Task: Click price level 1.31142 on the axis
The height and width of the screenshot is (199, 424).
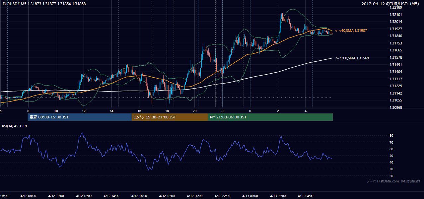Action: click(396, 93)
